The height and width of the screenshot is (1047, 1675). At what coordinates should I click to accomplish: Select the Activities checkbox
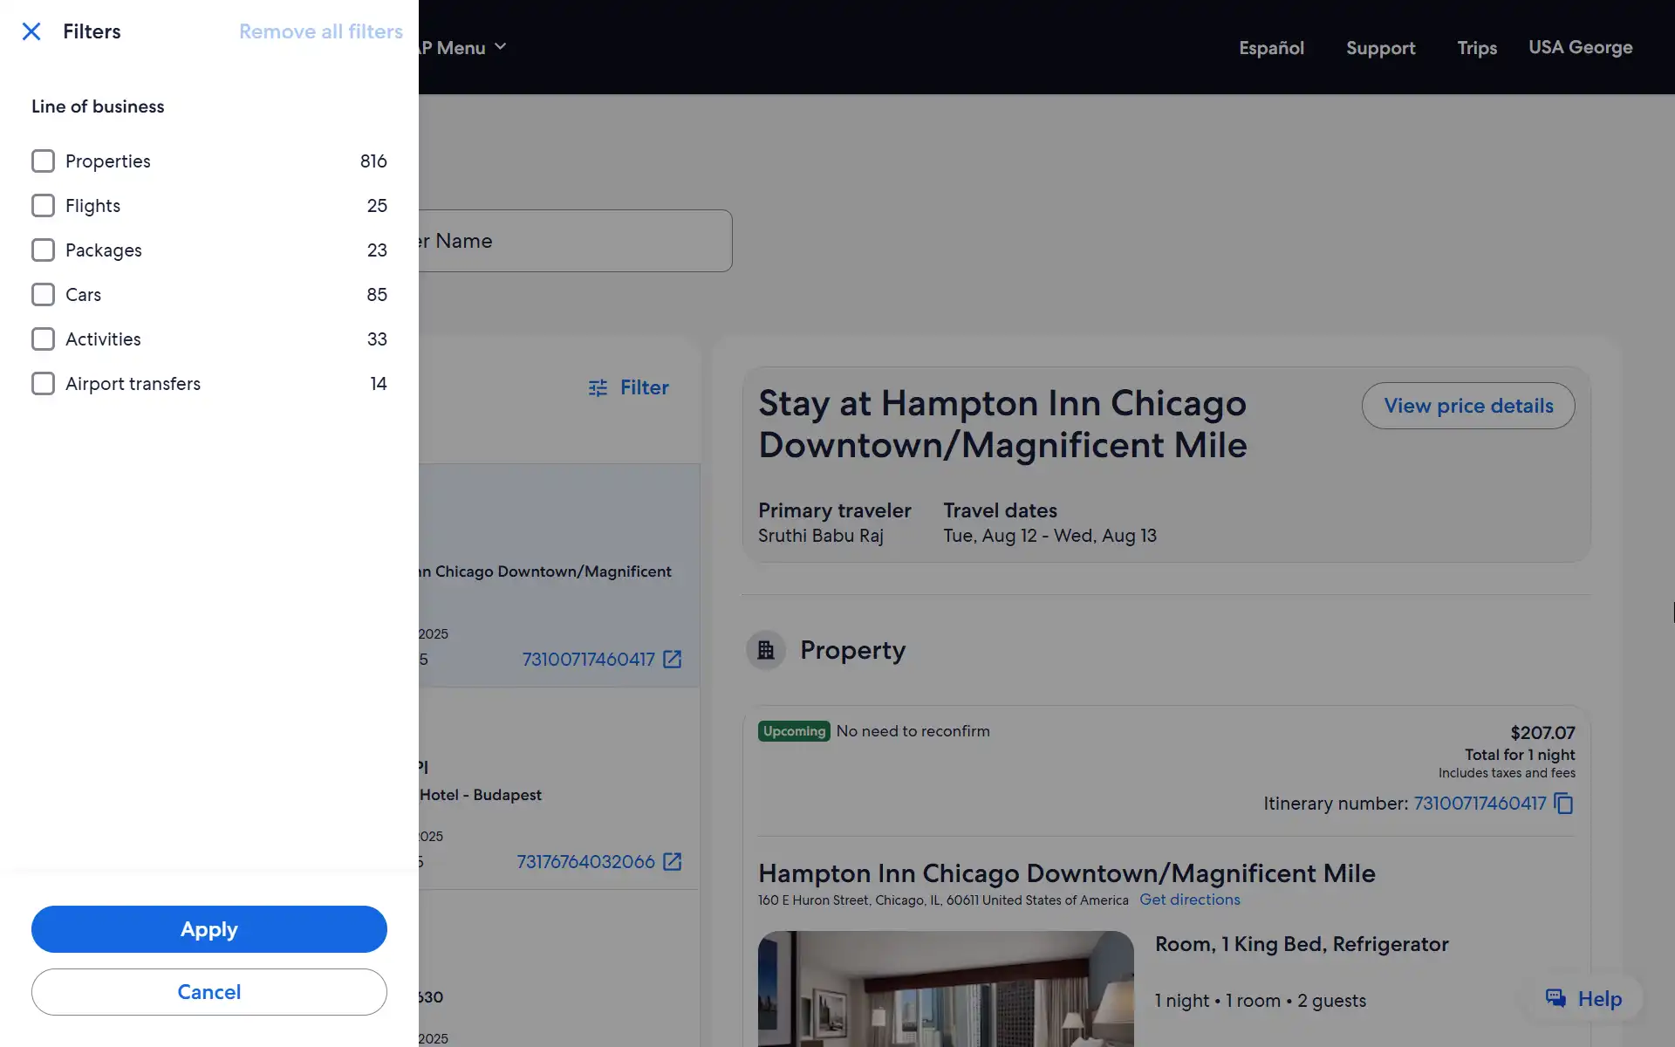(x=43, y=339)
